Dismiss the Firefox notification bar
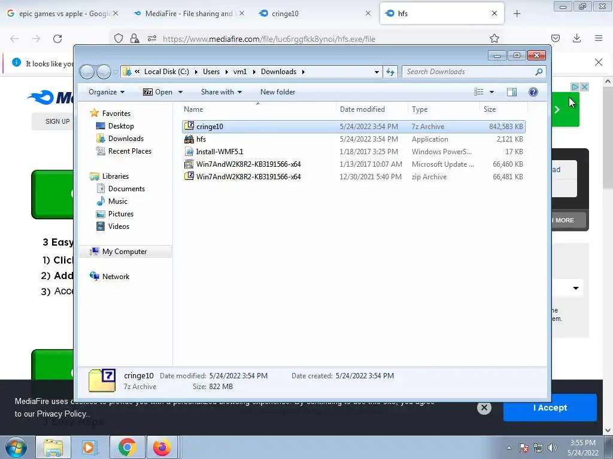 tap(598, 62)
